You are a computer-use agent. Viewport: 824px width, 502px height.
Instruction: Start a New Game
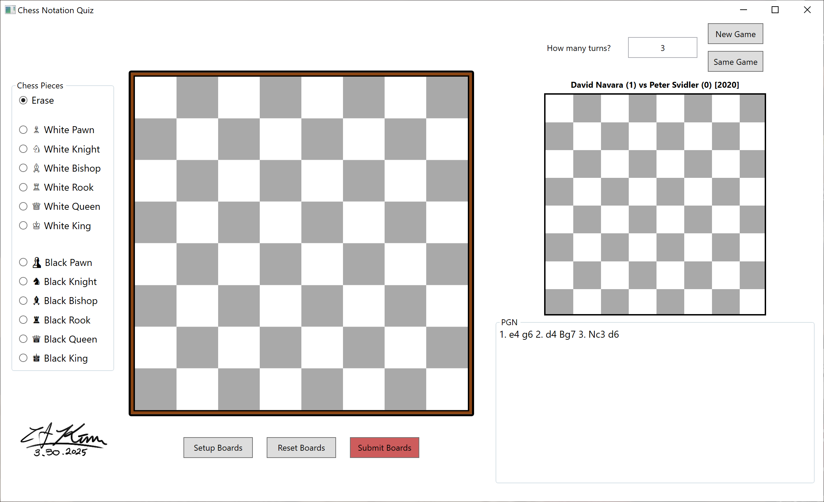[735, 34]
